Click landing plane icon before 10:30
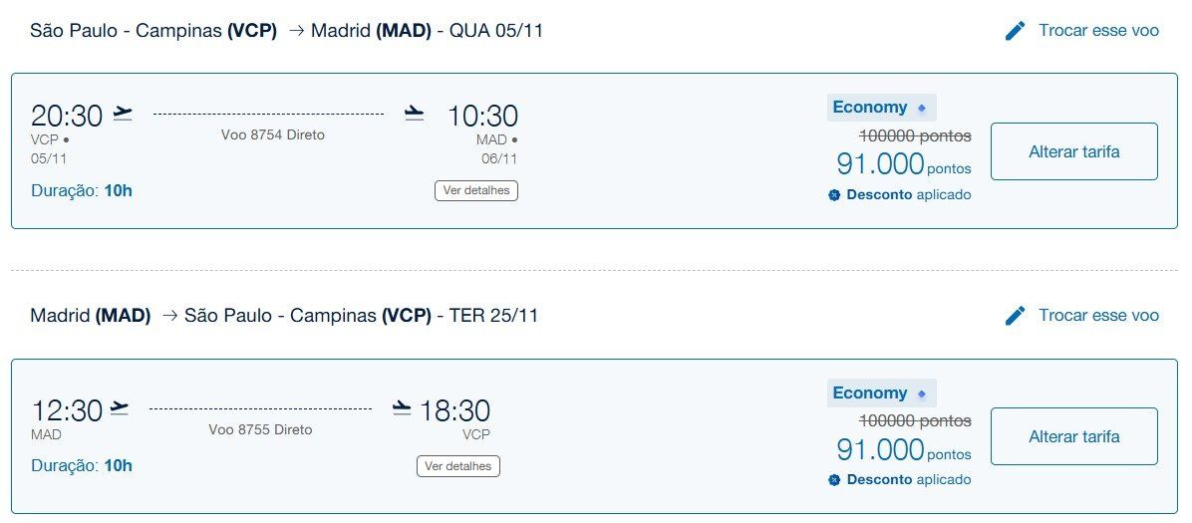1192x523 pixels. point(415,114)
